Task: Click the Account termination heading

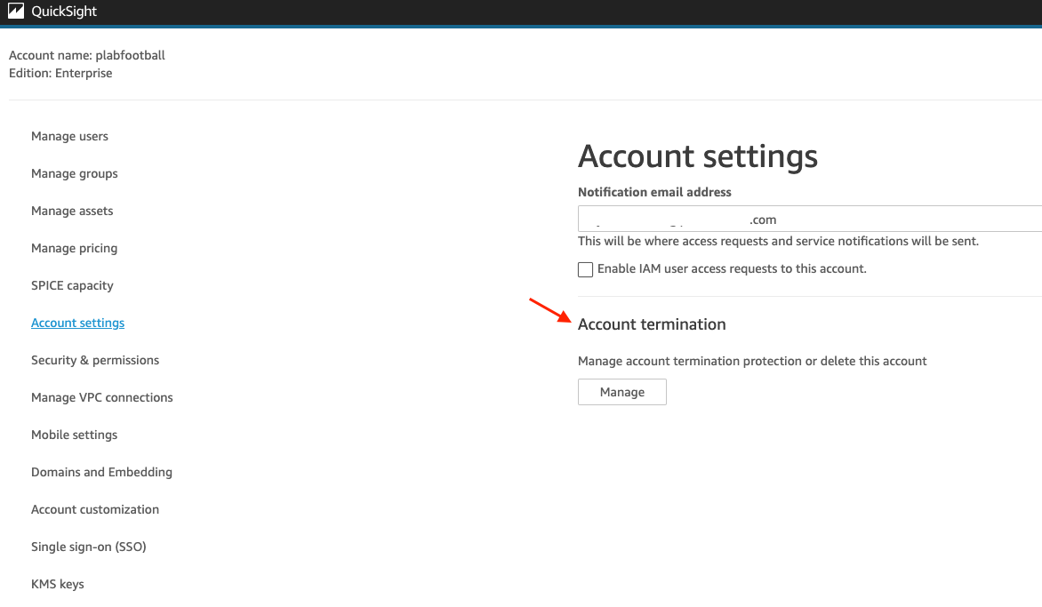Action: (652, 324)
